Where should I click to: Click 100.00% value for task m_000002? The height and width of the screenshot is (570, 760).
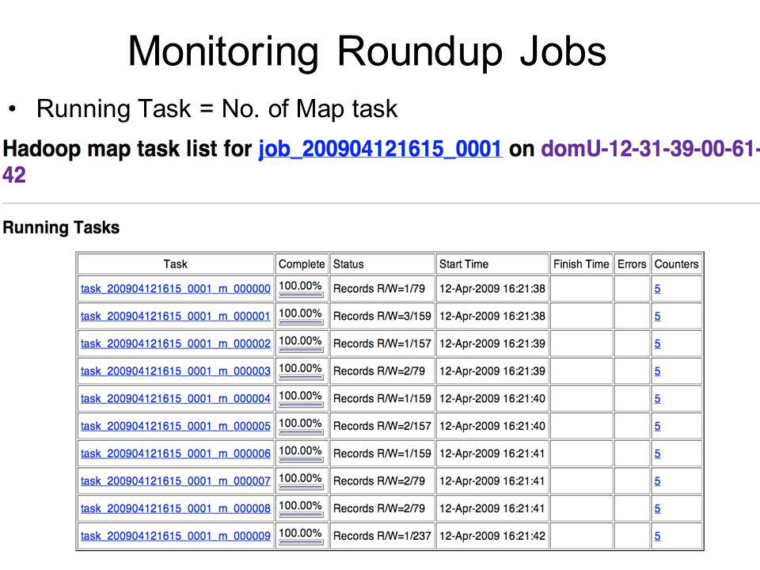(301, 340)
